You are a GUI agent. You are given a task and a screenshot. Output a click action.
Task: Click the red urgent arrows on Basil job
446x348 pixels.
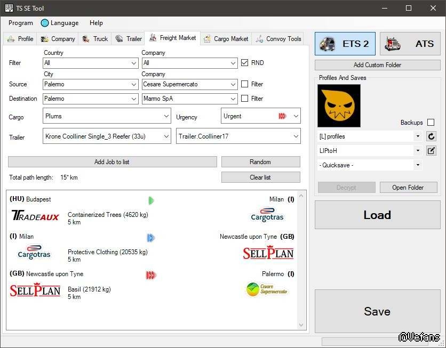tap(151, 276)
